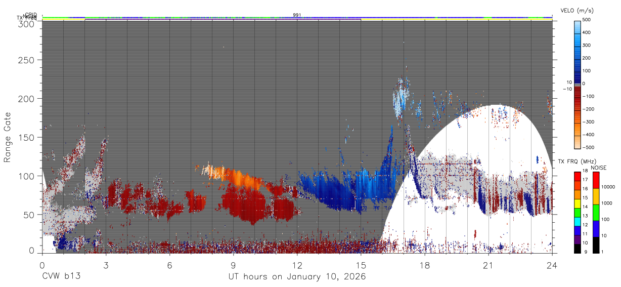Click the 'VELO (m/s)' colorbar title
The image size is (621, 287).
coord(577,11)
